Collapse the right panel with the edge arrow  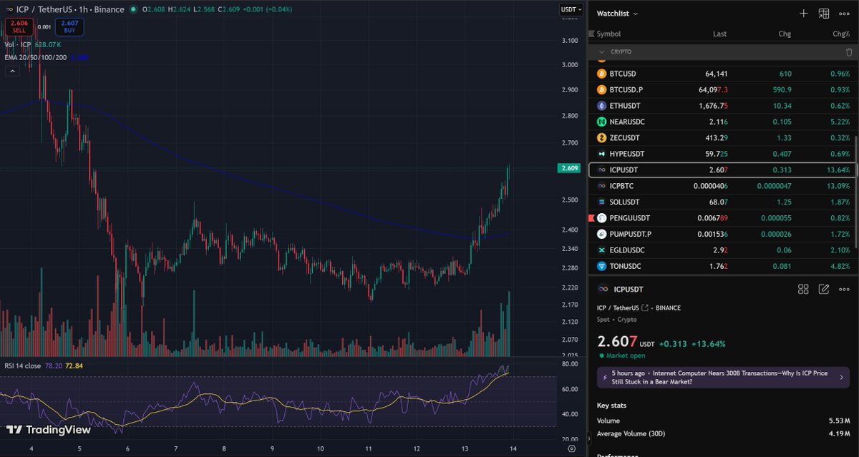coord(591,438)
